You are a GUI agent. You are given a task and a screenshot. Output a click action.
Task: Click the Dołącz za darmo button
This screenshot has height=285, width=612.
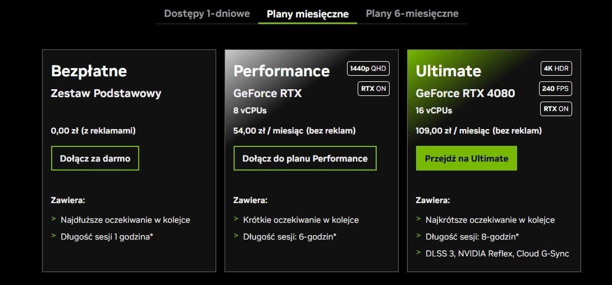[95, 158]
